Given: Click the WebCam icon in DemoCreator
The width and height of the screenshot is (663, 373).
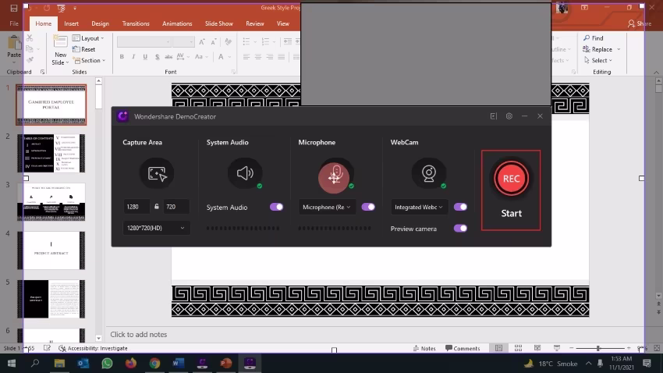Looking at the screenshot, I should pos(429,173).
